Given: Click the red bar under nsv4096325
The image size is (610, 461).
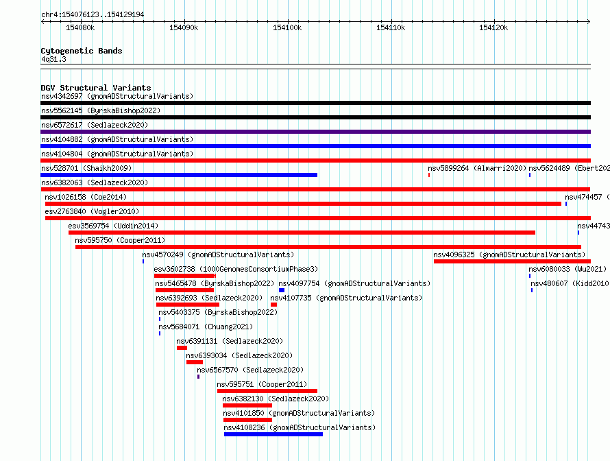Looking at the screenshot, I should pyautogui.click(x=513, y=261).
